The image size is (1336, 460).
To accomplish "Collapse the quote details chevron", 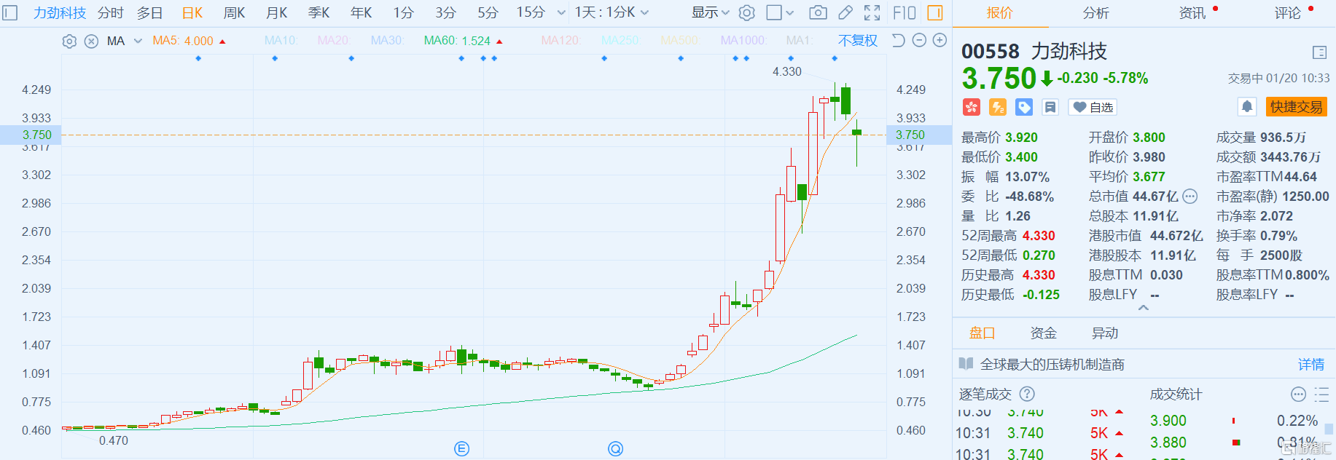I will point(1144,308).
